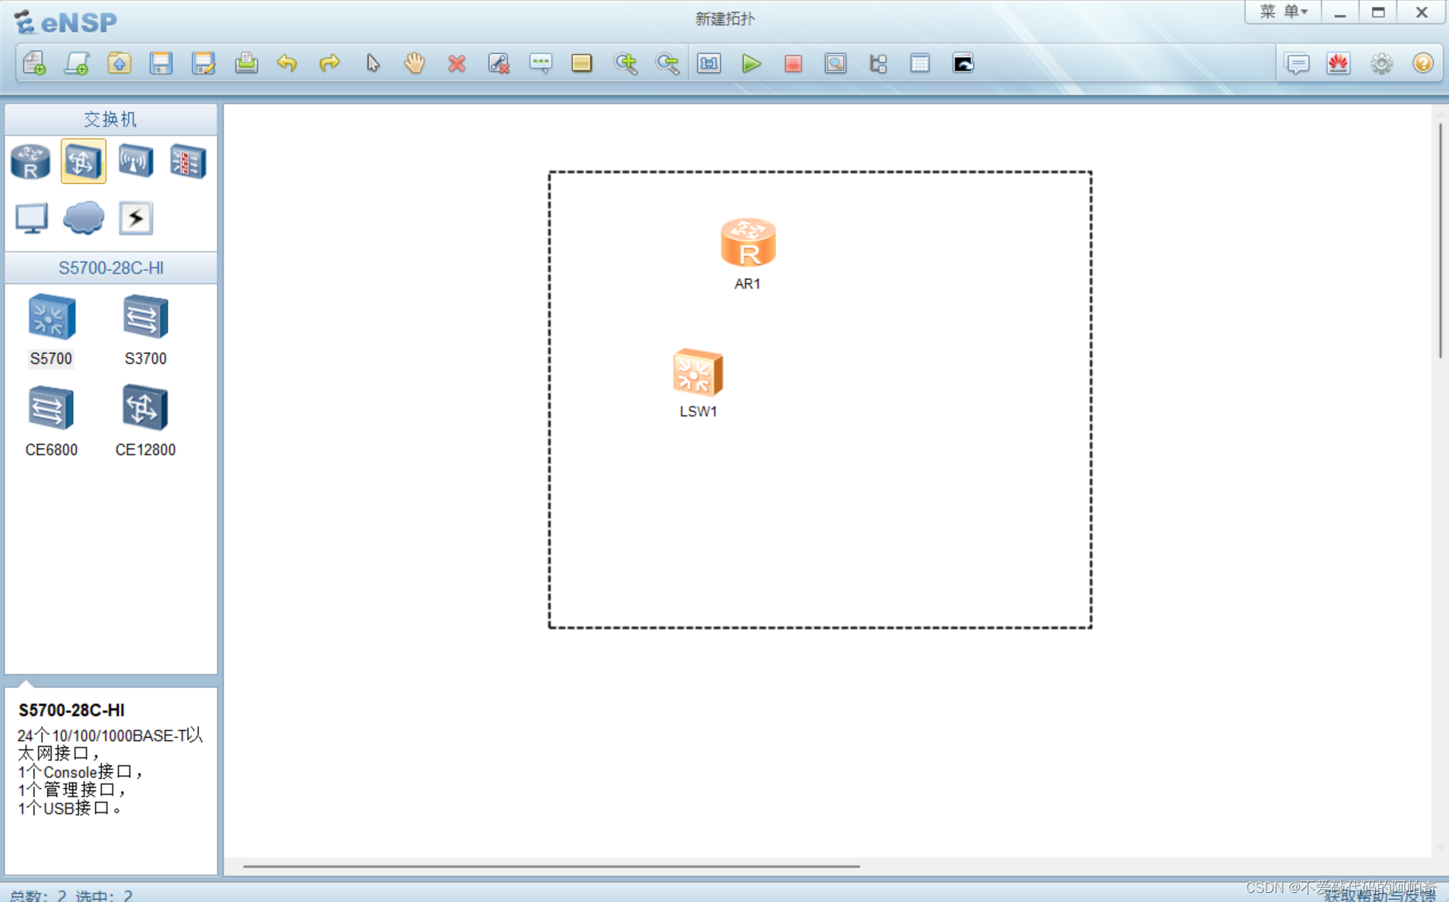Click the S5700-28C-HI model header
This screenshot has height=902, width=1449.
111,267
